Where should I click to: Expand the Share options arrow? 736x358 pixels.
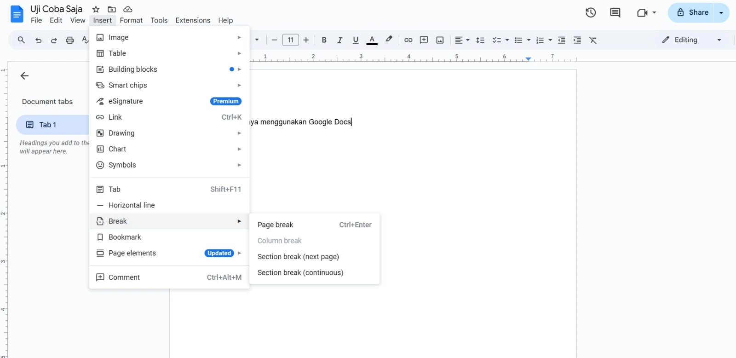pyautogui.click(x=721, y=13)
